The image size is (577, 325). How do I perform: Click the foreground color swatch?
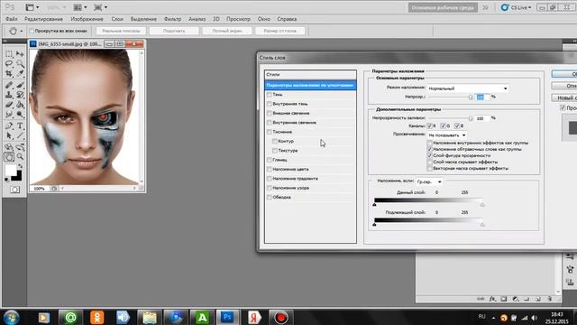10,171
